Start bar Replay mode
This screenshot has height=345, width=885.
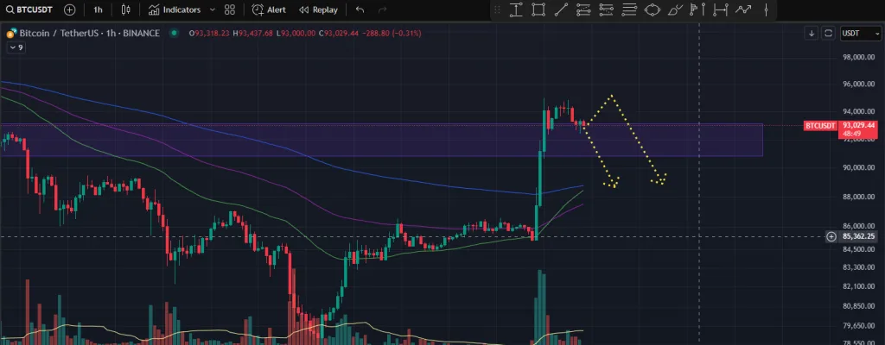click(318, 9)
